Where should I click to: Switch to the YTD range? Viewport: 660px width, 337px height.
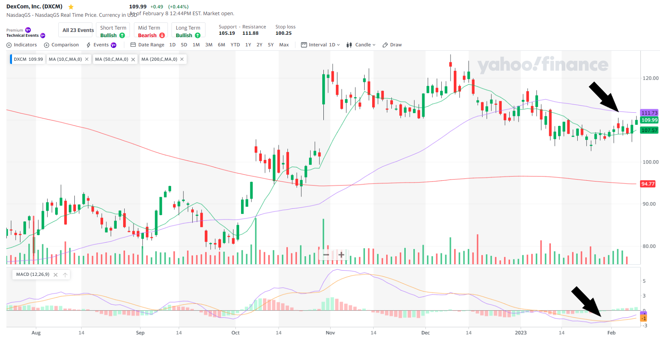tap(235, 45)
